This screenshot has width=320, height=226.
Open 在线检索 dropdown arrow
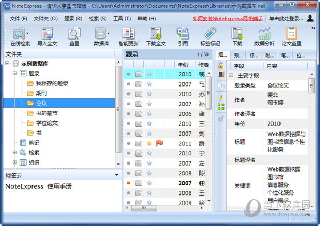pos(28,33)
